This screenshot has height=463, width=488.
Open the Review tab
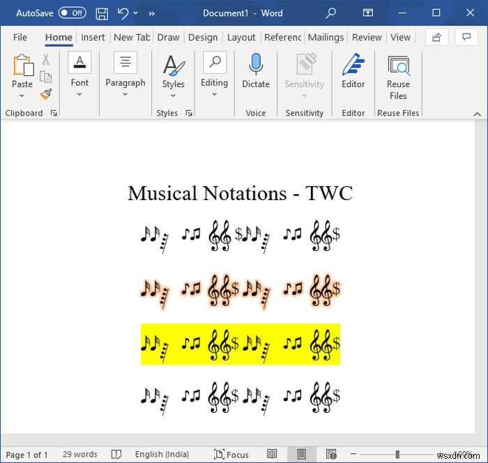pyautogui.click(x=367, y=38)
